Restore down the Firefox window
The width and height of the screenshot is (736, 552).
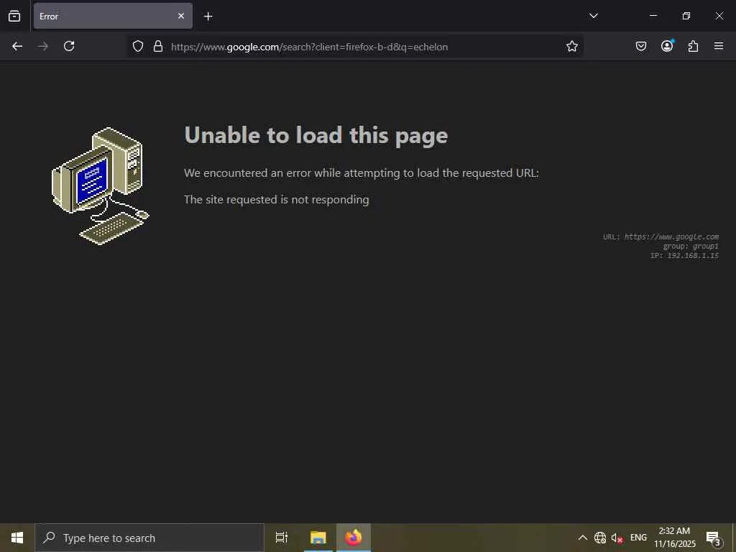pyautogui.click(x=686, y=16)
